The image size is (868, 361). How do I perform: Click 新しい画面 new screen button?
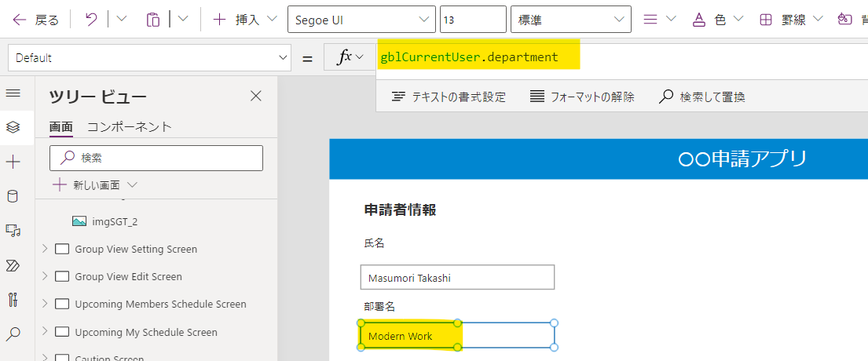[95, 184]
